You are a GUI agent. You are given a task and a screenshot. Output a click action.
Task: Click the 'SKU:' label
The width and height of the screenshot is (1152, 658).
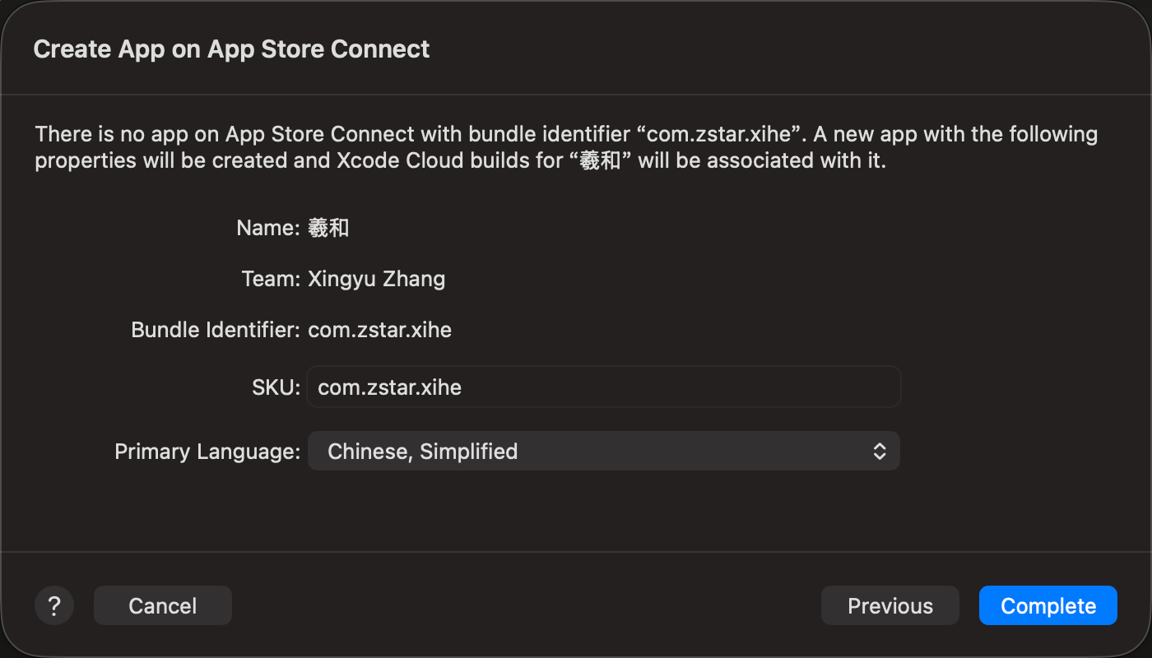276,387
